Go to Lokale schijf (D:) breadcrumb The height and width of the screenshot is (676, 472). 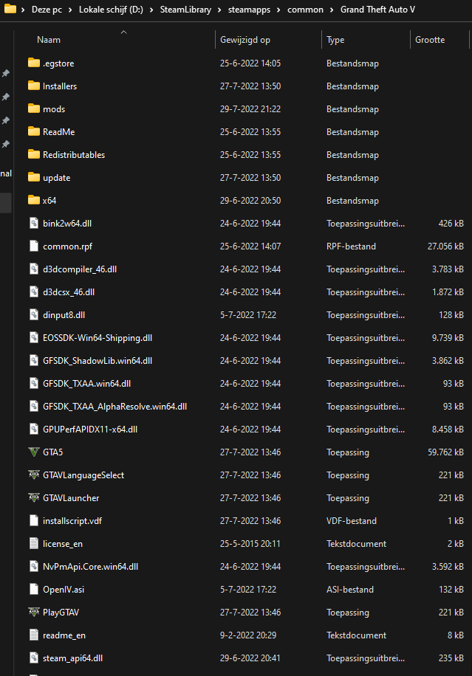(x=111, y=10)
